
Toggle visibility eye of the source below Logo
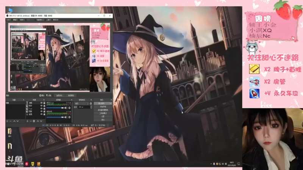pos(41,111)
